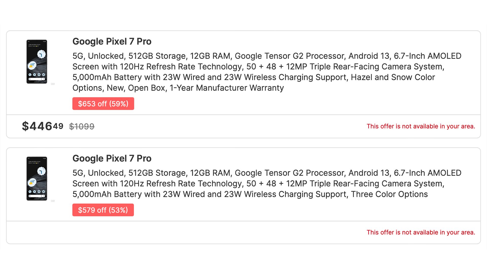Image resolution: width=487 pixels, height=274 pixels.
Task: Click the first card's offer unavailable notice
Action: pos(421,126)
